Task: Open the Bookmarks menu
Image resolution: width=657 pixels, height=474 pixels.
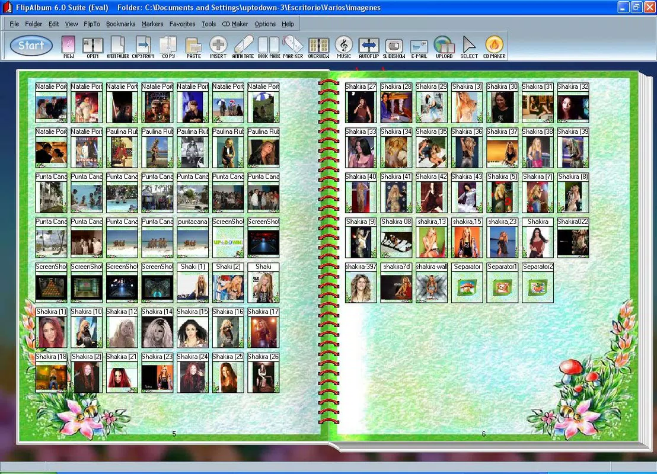Action: 121,24
